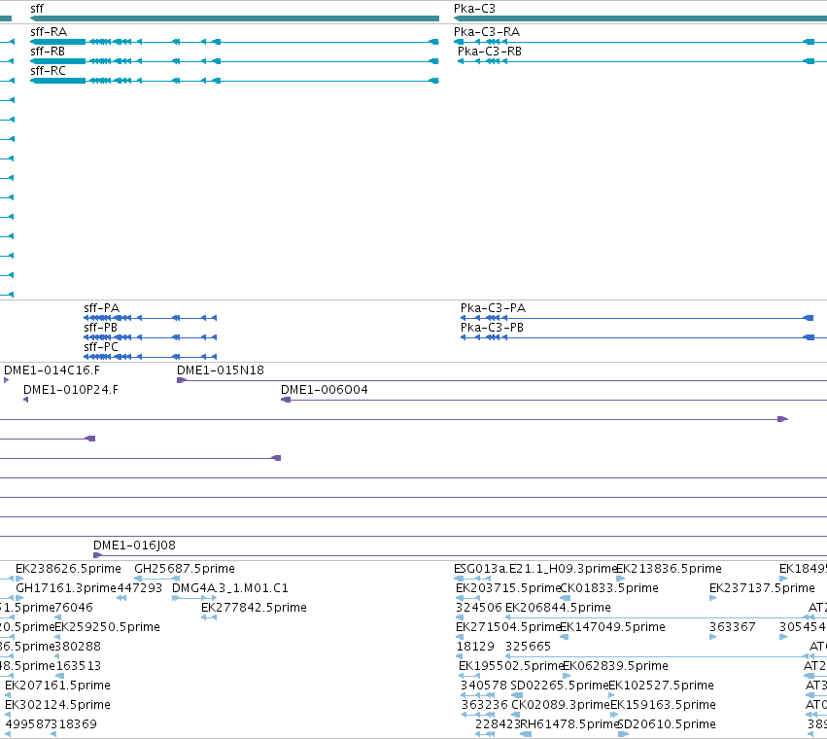This screenshot has width=827, height=739.
Task: Select the sff-RA transcript label
Action: tap(49, 32)
